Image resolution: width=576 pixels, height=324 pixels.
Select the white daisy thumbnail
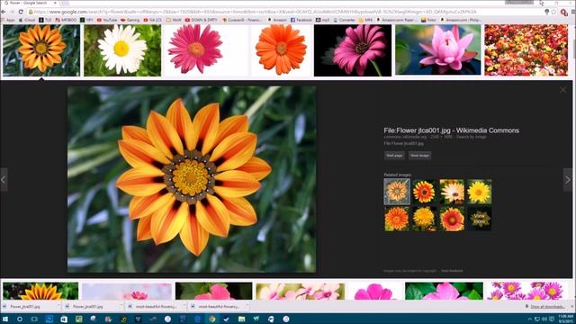click(122, 50)
